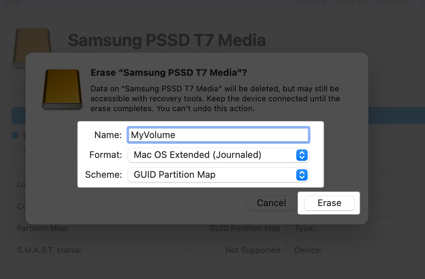Click the blue chevron arrows on the Scheme dropdown
Screen dimensions: 425x279
point(302,175)
